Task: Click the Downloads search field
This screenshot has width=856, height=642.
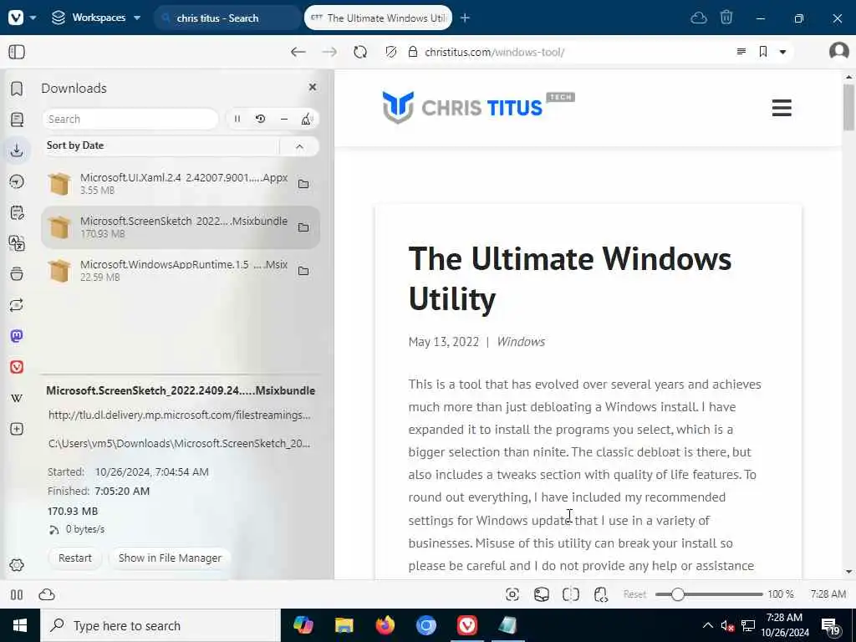Action: point(130,119)
